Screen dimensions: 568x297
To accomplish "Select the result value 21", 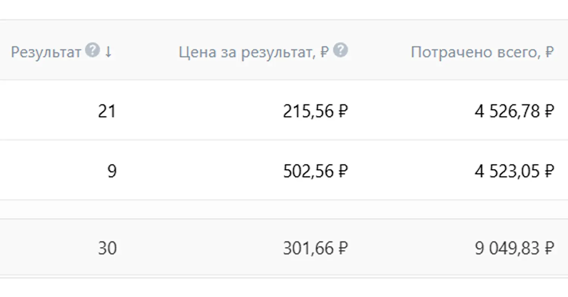I will pos(106,112).
